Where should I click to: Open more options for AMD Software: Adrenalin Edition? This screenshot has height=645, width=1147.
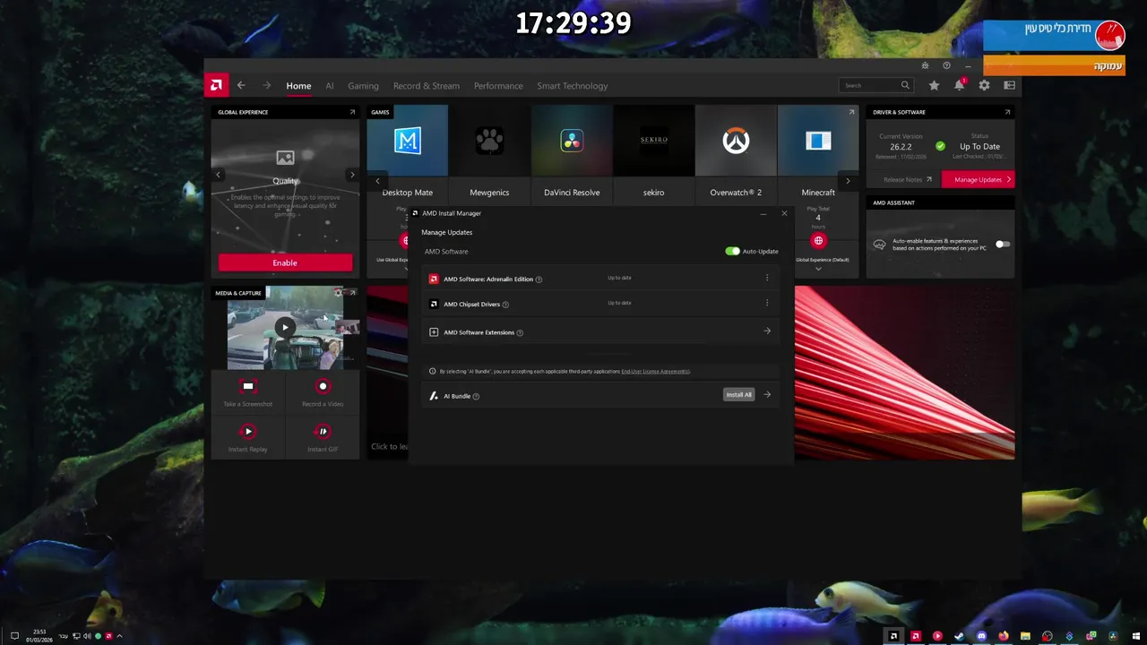point(767,278)
